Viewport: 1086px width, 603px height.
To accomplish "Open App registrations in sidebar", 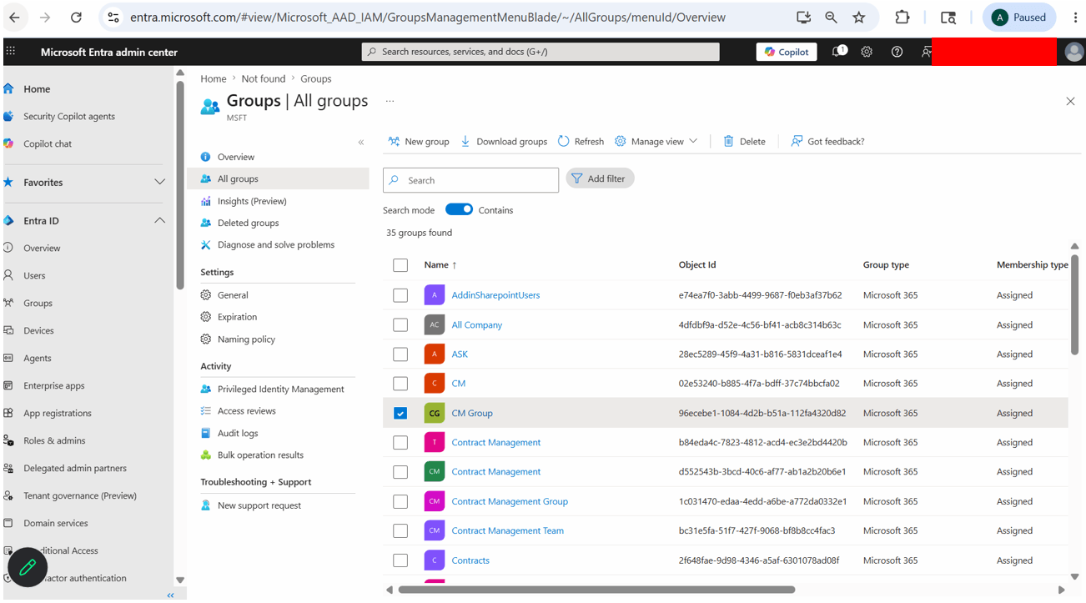I will tap(58, 413).
